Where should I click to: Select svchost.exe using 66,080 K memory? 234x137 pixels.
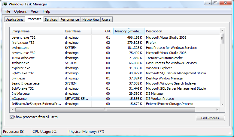click(x=115, y=63)
